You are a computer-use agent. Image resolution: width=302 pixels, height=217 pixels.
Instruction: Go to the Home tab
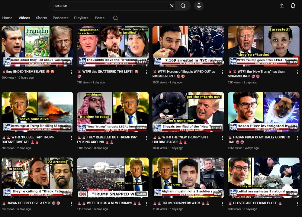(x=7, y=18)
